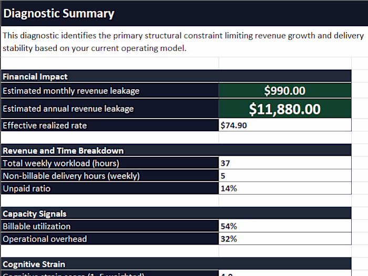Click the Non-billable delivery hours label
The image size is (368, 276).
[x=71, y=176]
